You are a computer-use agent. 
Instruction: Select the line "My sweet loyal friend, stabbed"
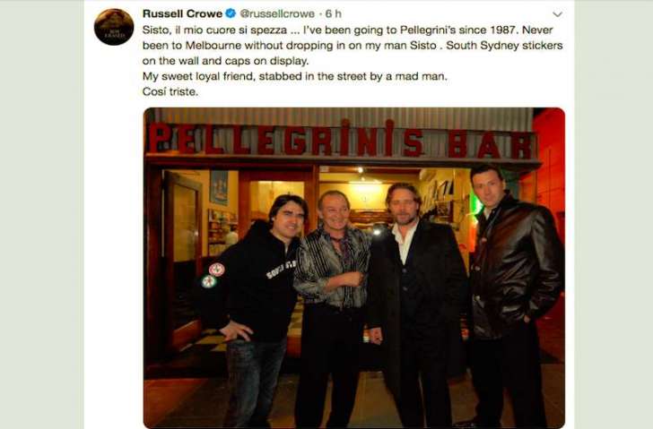[294, 76]
